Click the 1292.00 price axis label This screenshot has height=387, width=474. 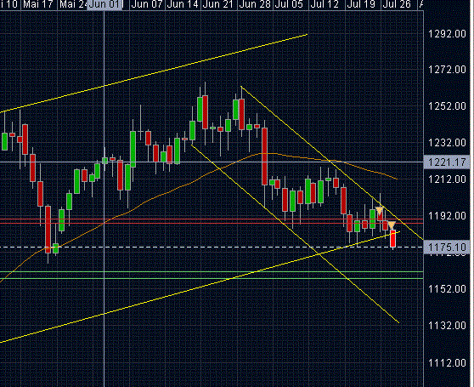point(447,33)
